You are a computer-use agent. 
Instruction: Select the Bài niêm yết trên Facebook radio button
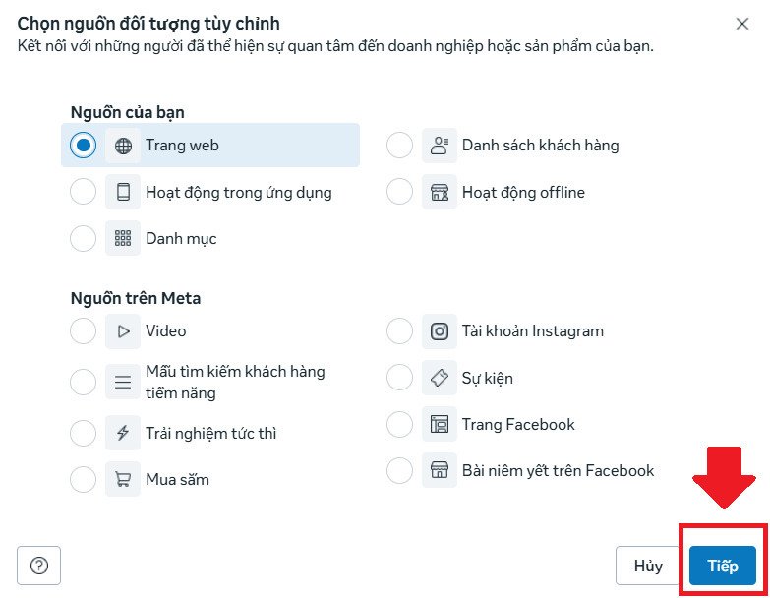(400, 471)
